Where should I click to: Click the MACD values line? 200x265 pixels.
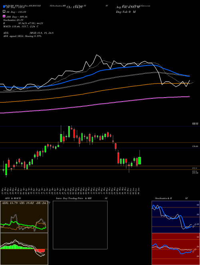21,26
